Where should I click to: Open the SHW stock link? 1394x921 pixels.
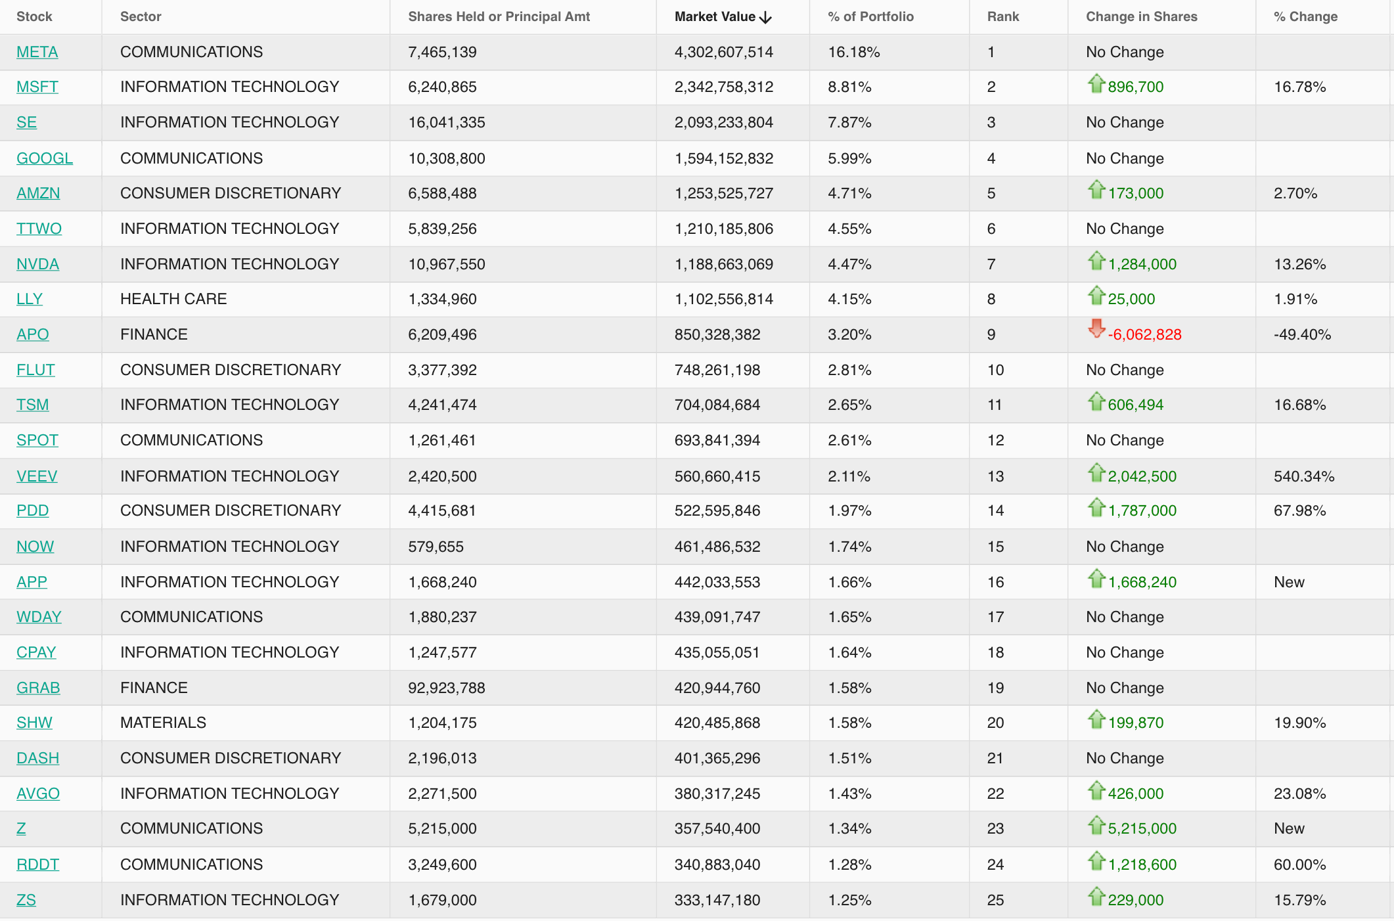(x=34, y=723)
